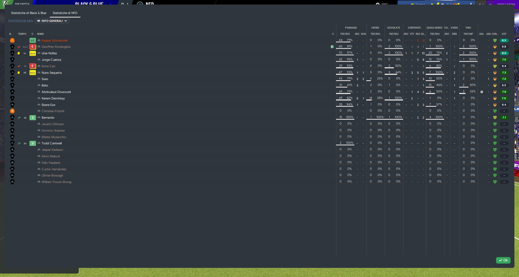
Task: Click the GIOCO AEREO column group header
Action: tap(435, 28)
